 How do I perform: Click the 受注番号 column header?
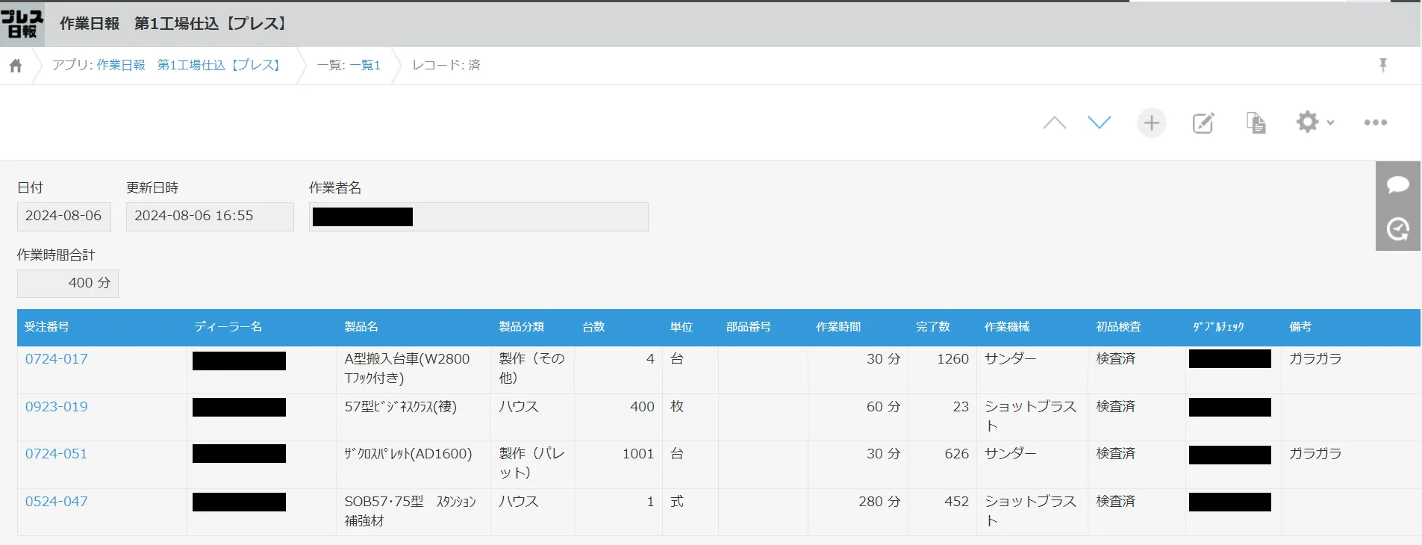coord(46,327)
